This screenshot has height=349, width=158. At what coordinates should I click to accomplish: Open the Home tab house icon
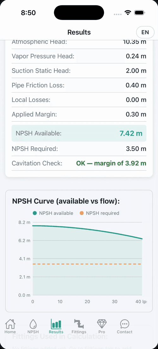[x=10, y=324]
